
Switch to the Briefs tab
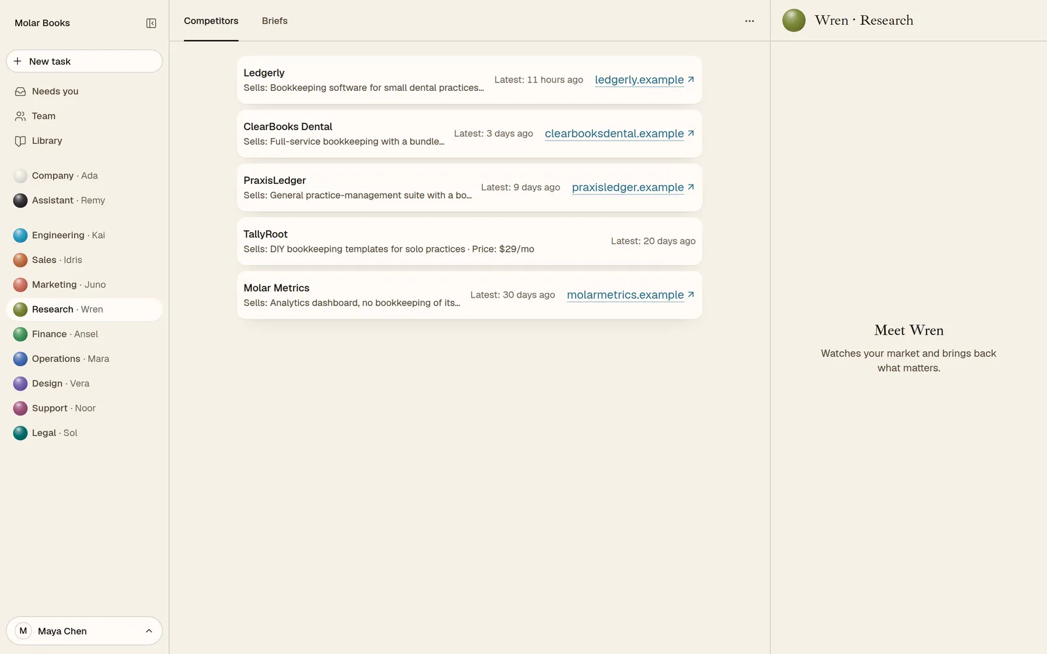(x=275, y=21)
